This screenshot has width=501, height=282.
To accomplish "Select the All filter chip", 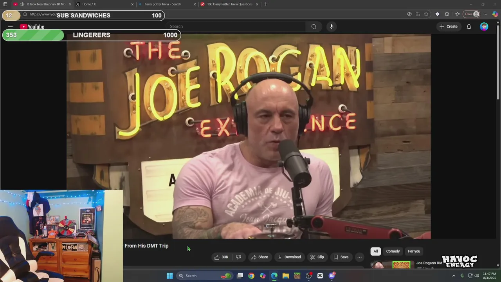I will [x=376, y=251].
